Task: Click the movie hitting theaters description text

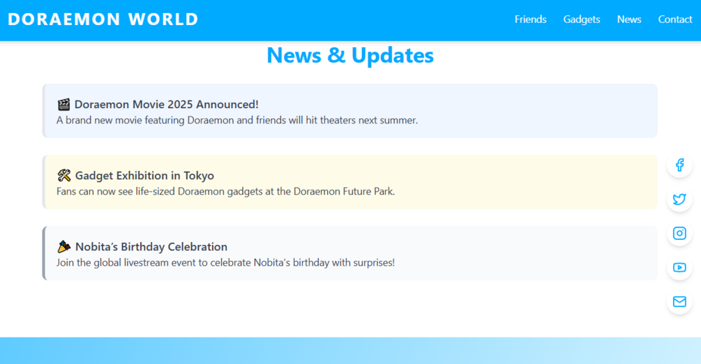Action: point(237,121)
